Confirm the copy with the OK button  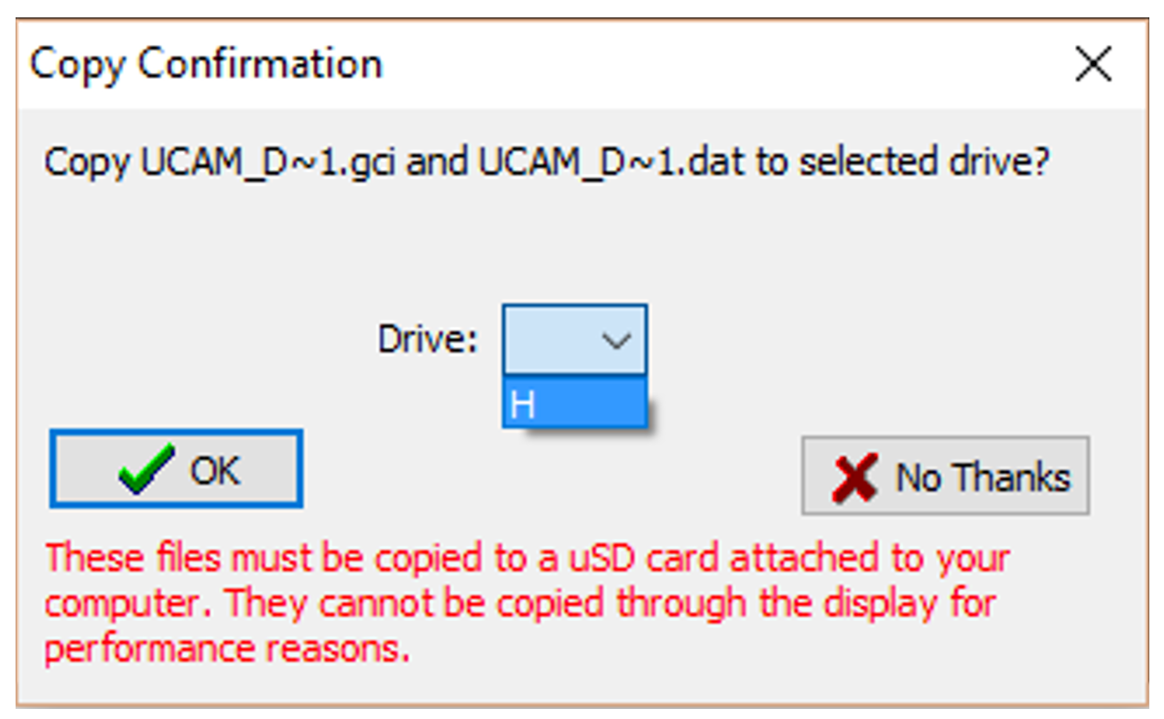pos(176,470)
